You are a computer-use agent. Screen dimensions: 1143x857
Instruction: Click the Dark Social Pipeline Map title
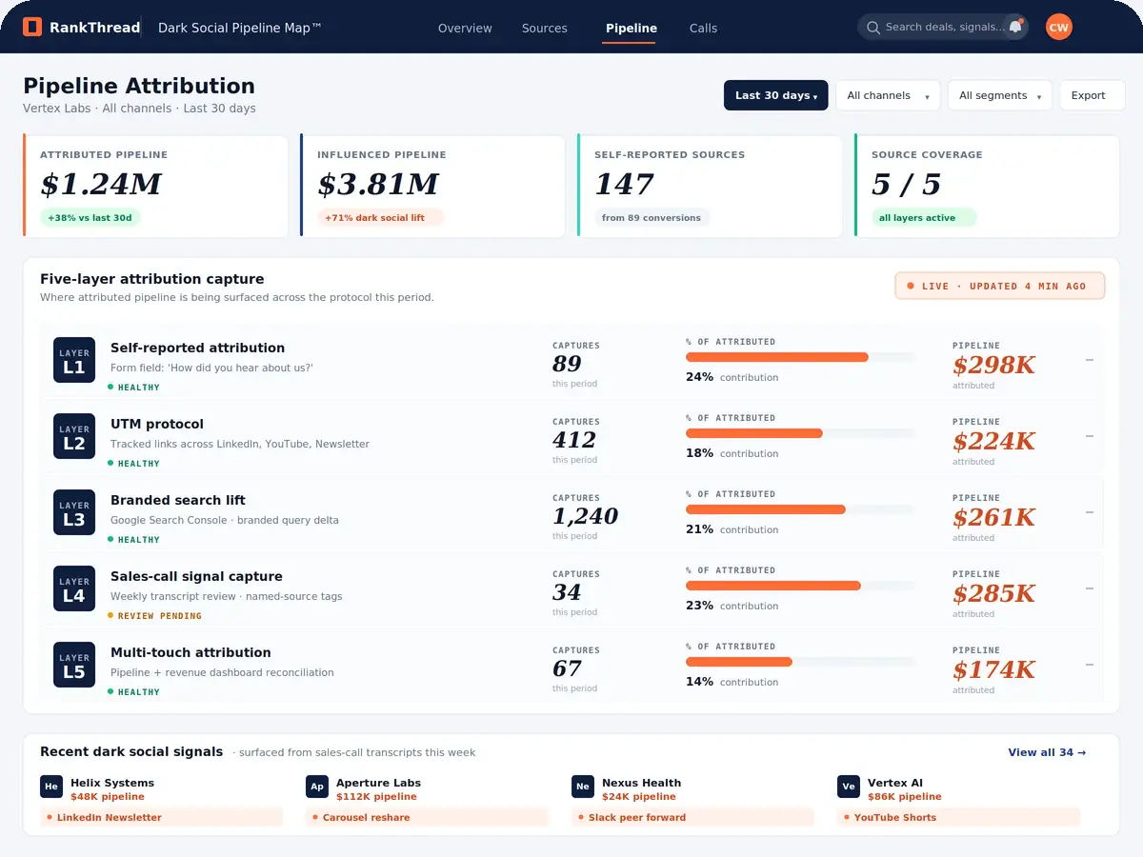click(x=240, y=28)
